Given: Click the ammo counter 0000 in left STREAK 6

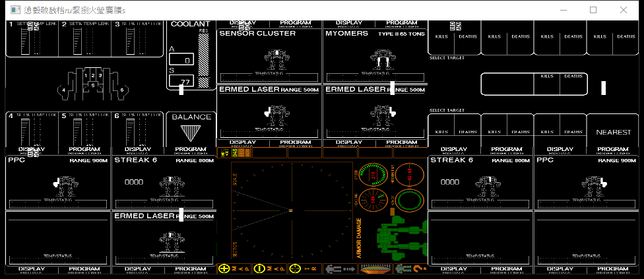Looking at the screenshot, I should pyautogui.click(x=133, y=182).
